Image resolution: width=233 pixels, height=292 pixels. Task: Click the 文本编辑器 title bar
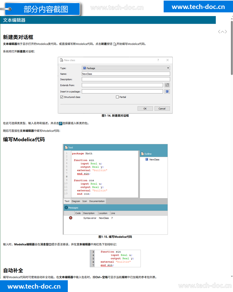point(108,20)
